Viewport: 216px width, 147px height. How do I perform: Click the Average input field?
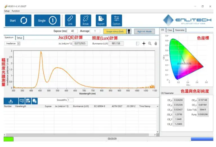tap(95, 31)
